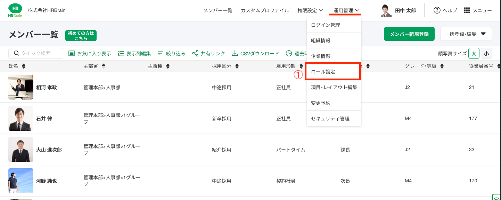Select ロール設定 from the dropdown menu

[332, 72]
